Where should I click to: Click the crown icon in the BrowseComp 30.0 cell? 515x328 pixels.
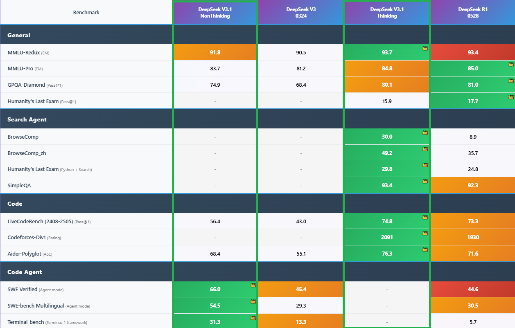(x=425, y=133)
